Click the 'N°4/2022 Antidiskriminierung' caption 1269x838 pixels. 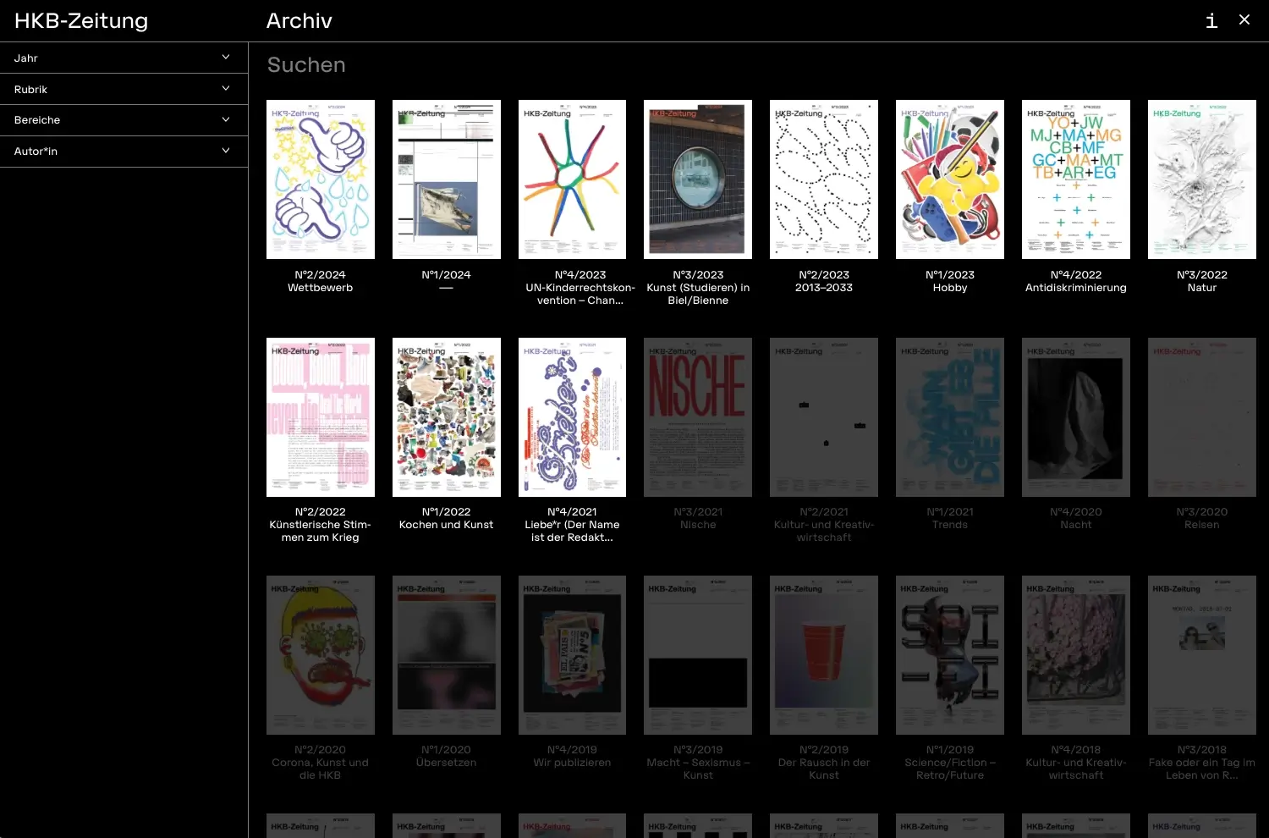pyautogui.click(x=1076, y=281)
